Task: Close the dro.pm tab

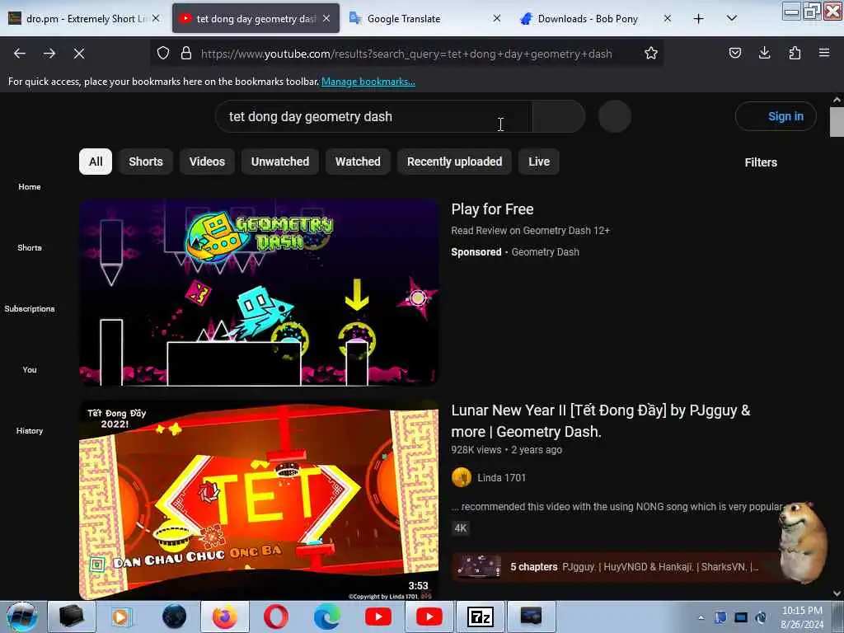Action: point(156,18)
